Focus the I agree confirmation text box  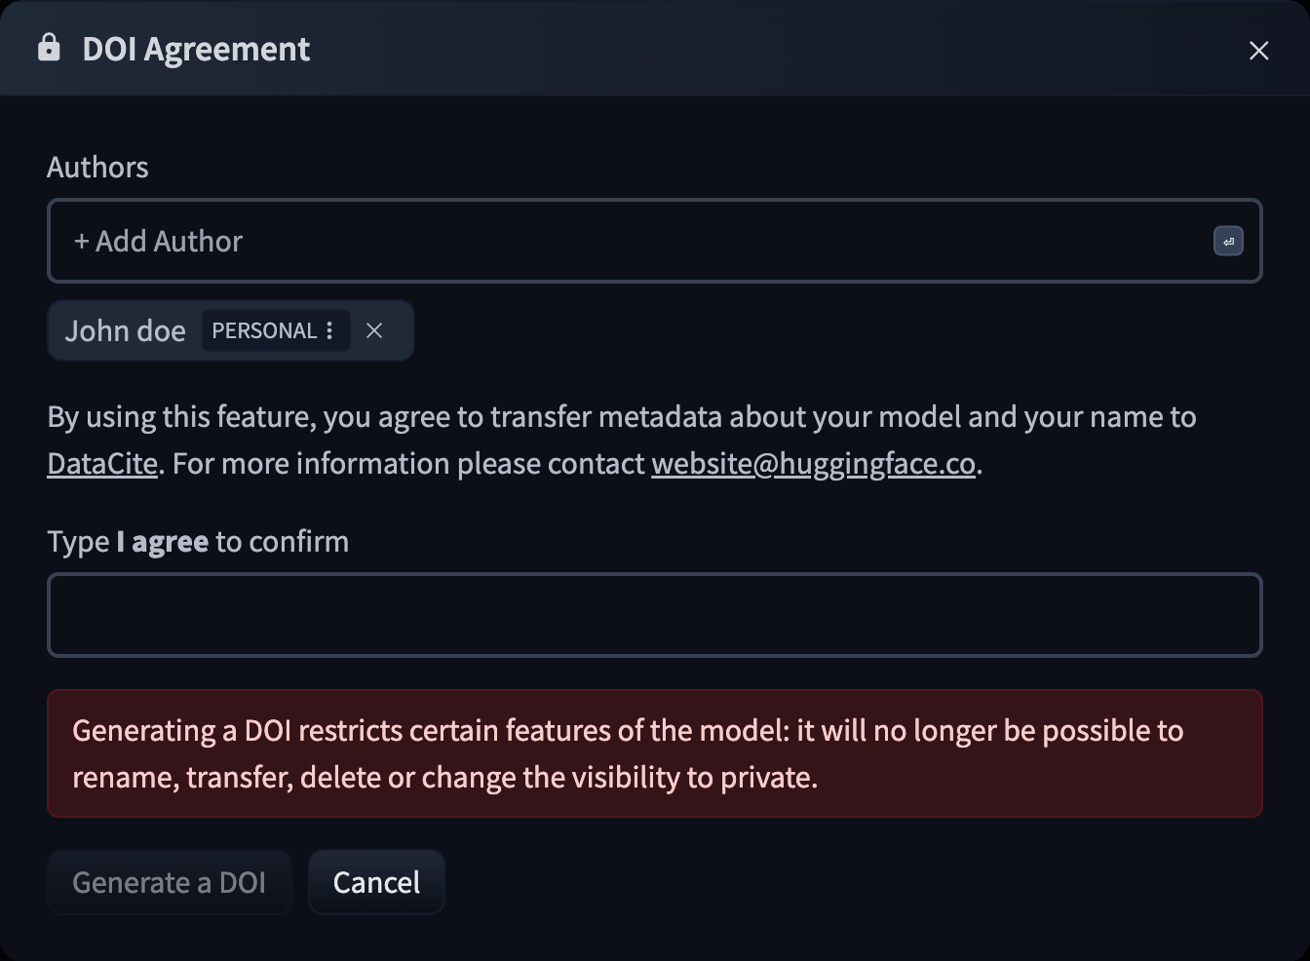tap(654, 615)
